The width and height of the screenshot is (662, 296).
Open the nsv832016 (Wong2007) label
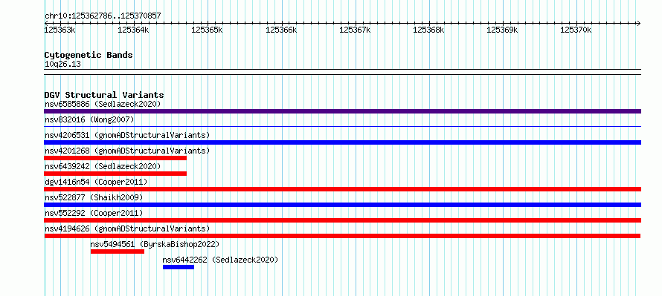point(89,119)
